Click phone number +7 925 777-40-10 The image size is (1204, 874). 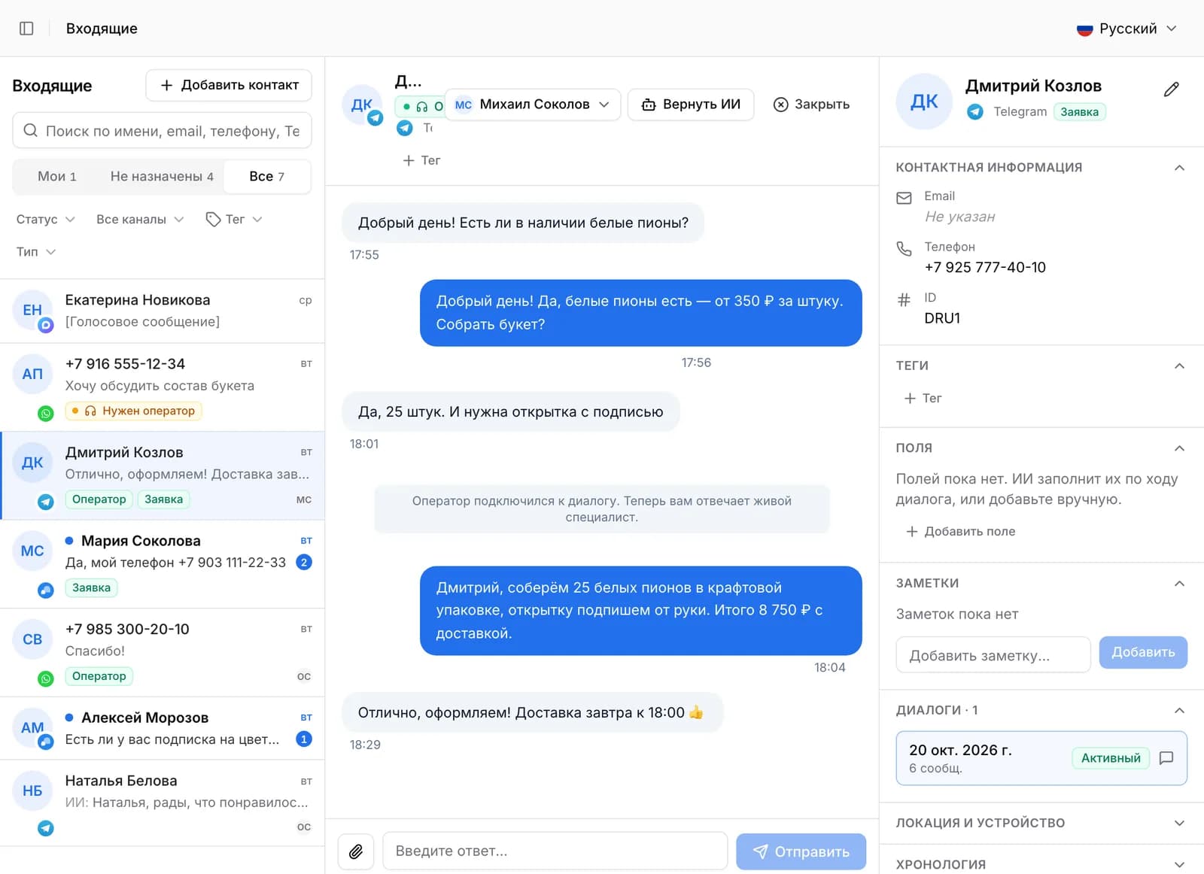point(984,267)
